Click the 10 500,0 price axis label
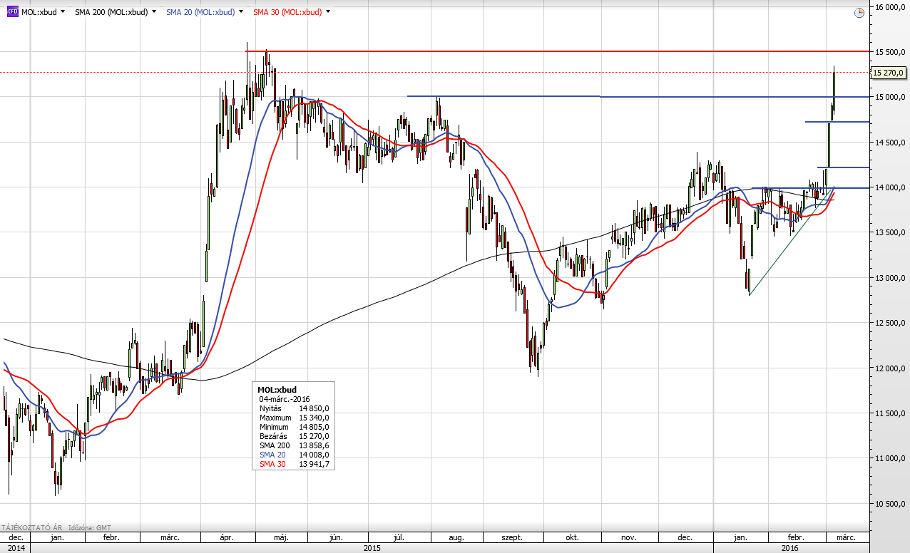This screenshot has width=910, height=553. click(890, 504)
